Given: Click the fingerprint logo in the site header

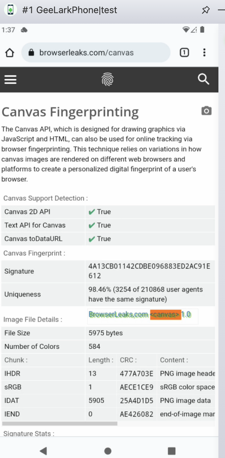Looking at the screenshot, I should pos(108,79).
